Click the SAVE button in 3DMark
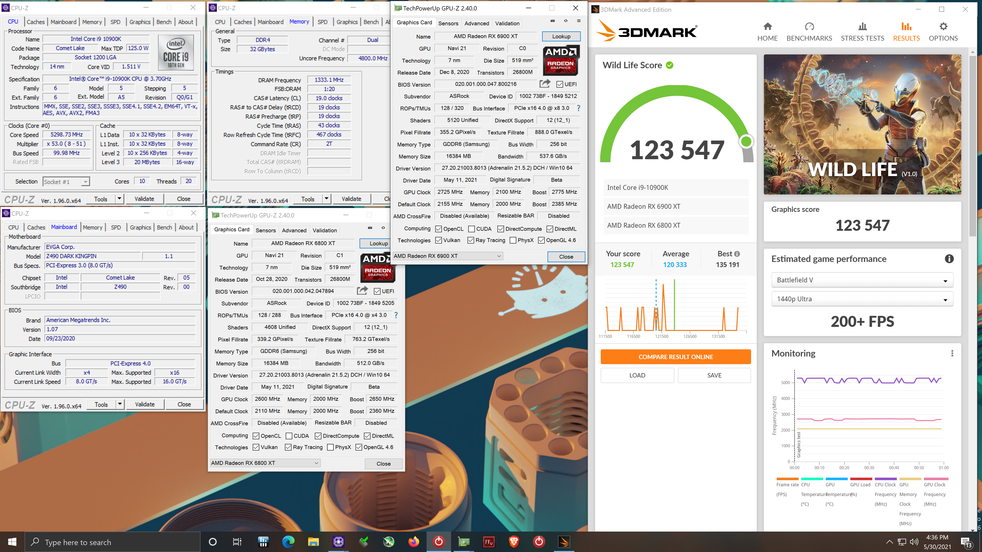 coord(714,375)
